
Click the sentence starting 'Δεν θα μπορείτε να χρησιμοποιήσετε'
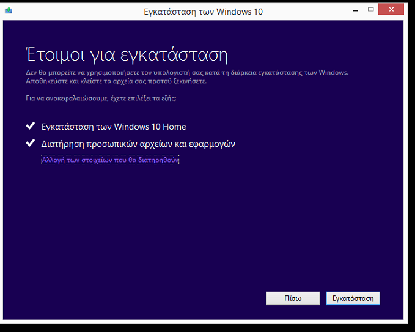tap(187, 73)
